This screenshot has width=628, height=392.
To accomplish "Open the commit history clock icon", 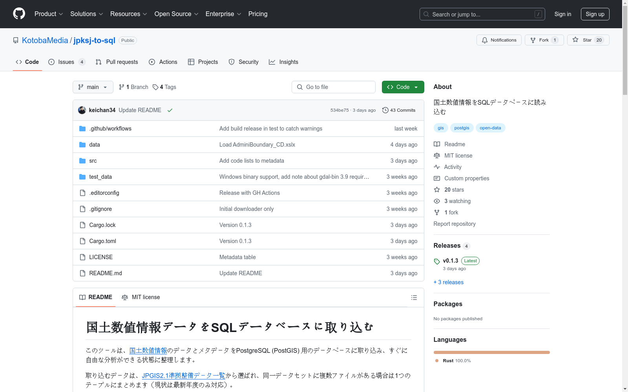I will pos(385,110).
